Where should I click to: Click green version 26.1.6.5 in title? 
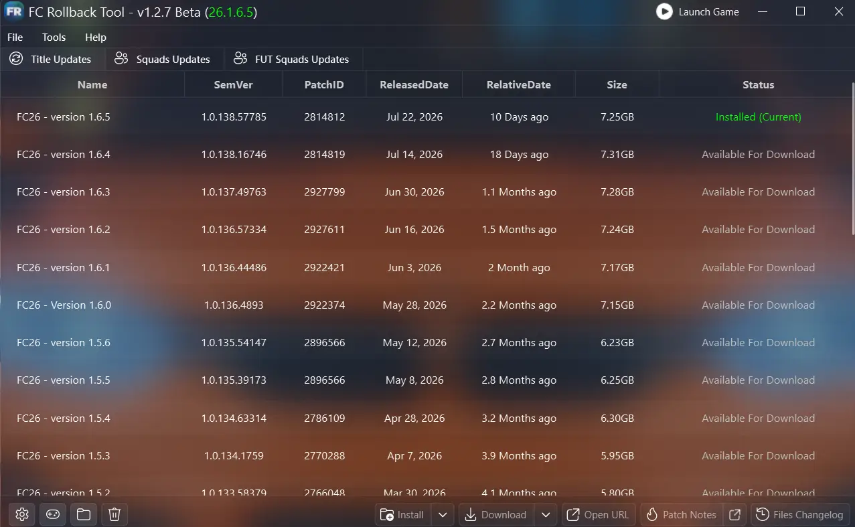click(232, 12)
